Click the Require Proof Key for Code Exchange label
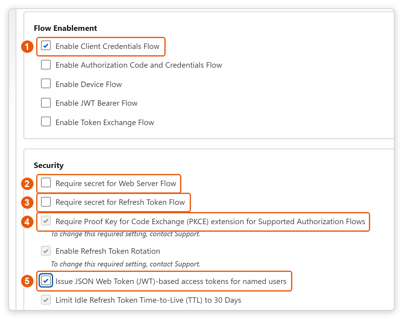403x319 pixels. pos(210,221)
